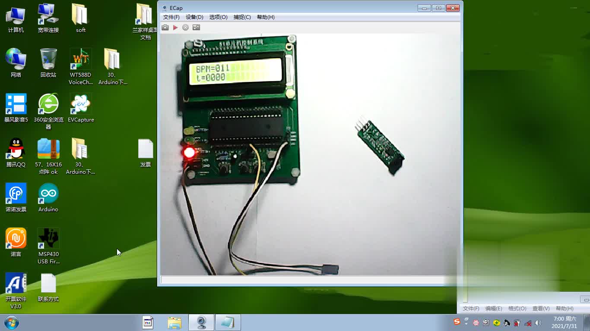Open 帮助(H) menu in background Notepad

tap(565, 309)
